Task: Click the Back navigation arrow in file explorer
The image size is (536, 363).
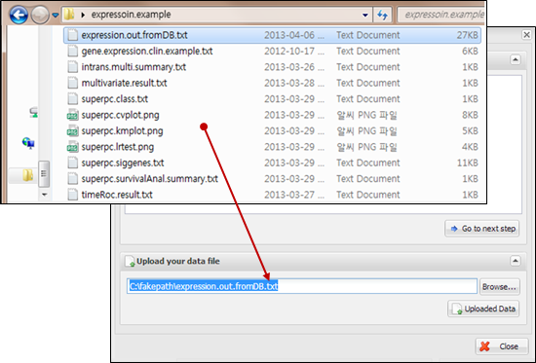Action: tap(19, 15)
